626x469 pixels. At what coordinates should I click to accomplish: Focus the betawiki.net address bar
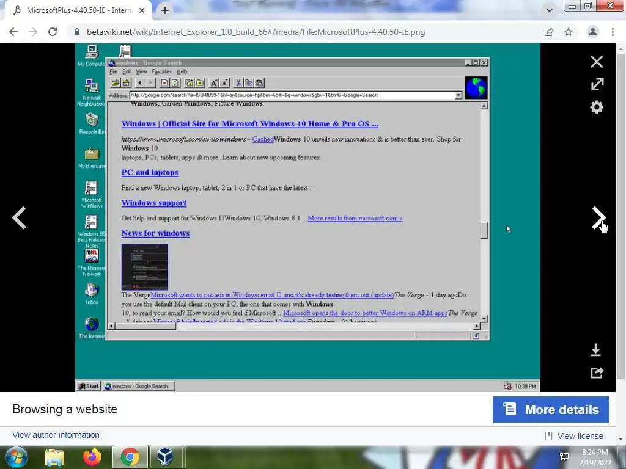[256, 32]
